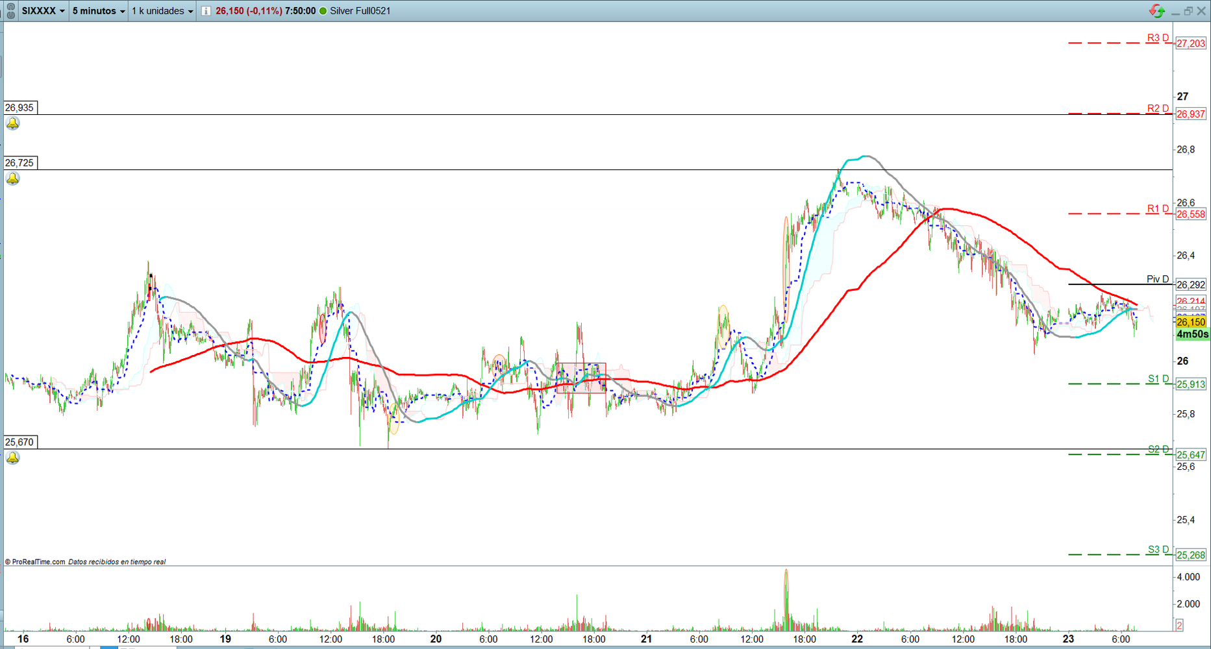Click the Silver Full0521 instrument name

tap(360, 11)
